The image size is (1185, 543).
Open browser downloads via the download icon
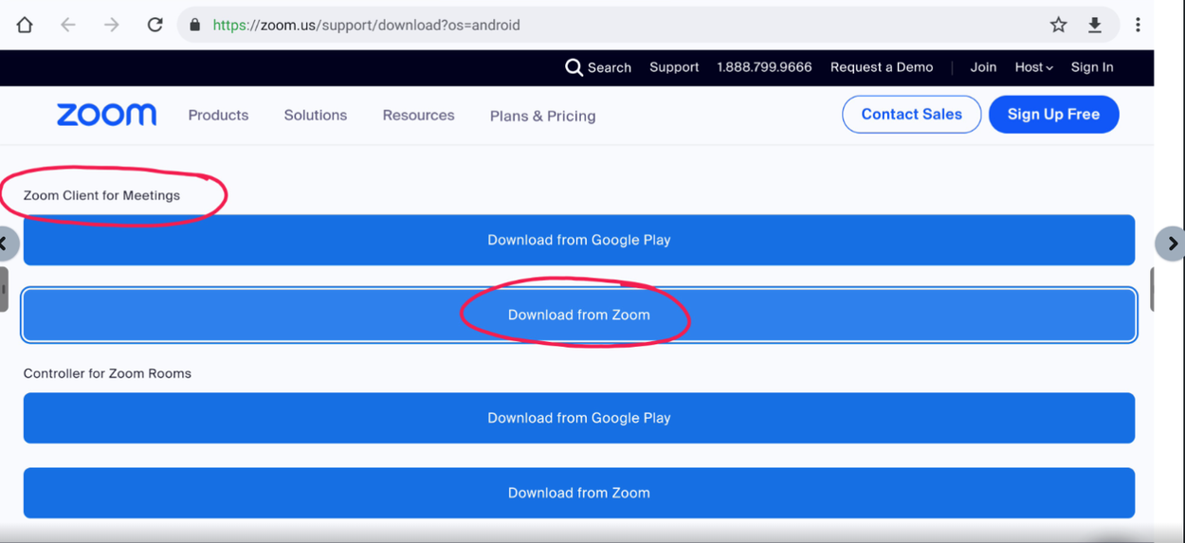coord(1095,26)
